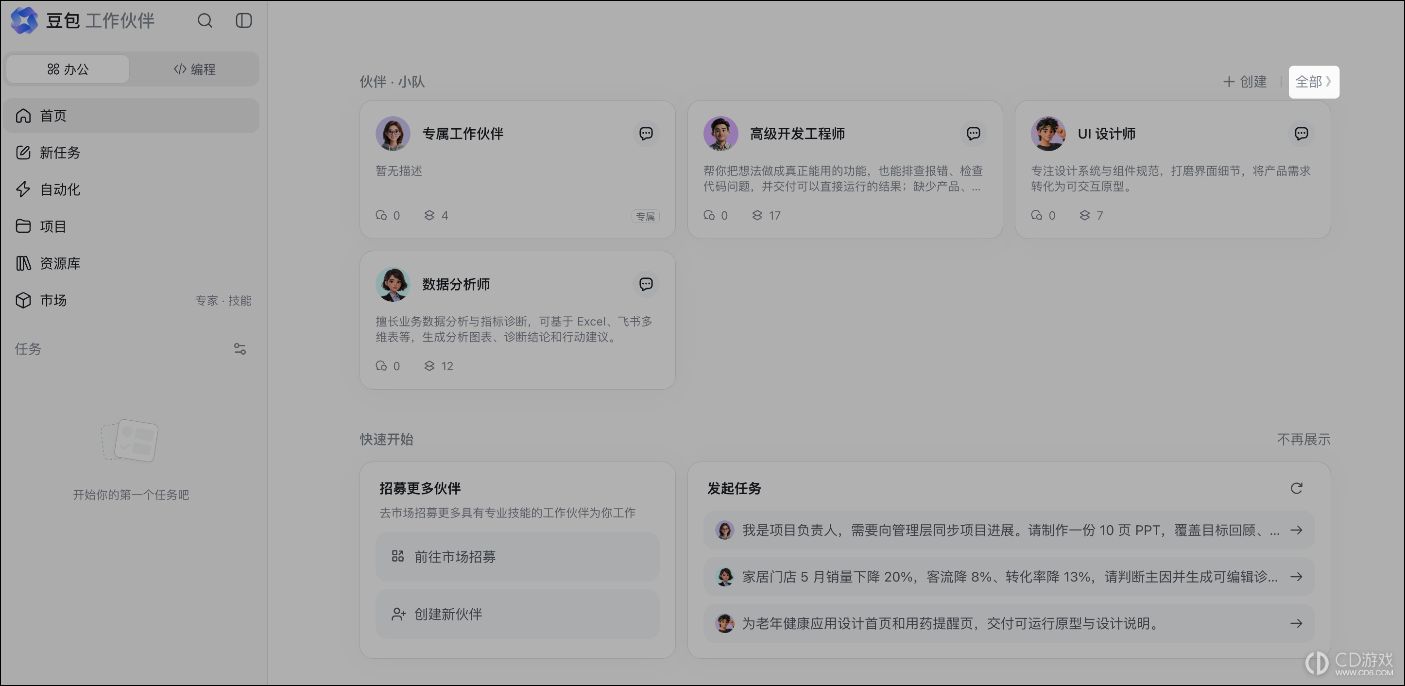Click the 高级开发工程师 avatar
The image size is (1405, 686).
coord(720,134)
